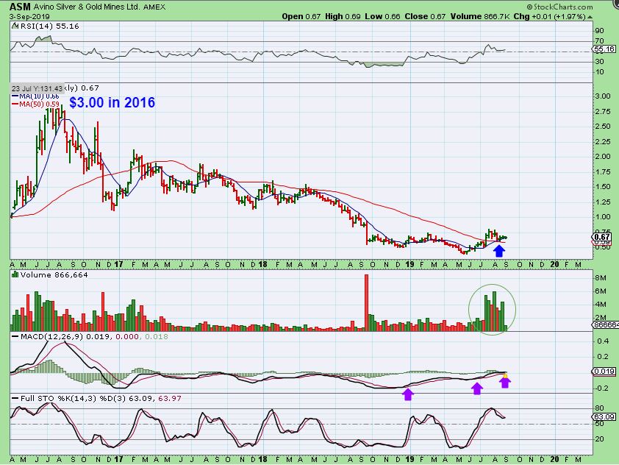The image size is (619, 465).
Task: Click the red MA(50) legend line swatch
Action: click(15, 104)
